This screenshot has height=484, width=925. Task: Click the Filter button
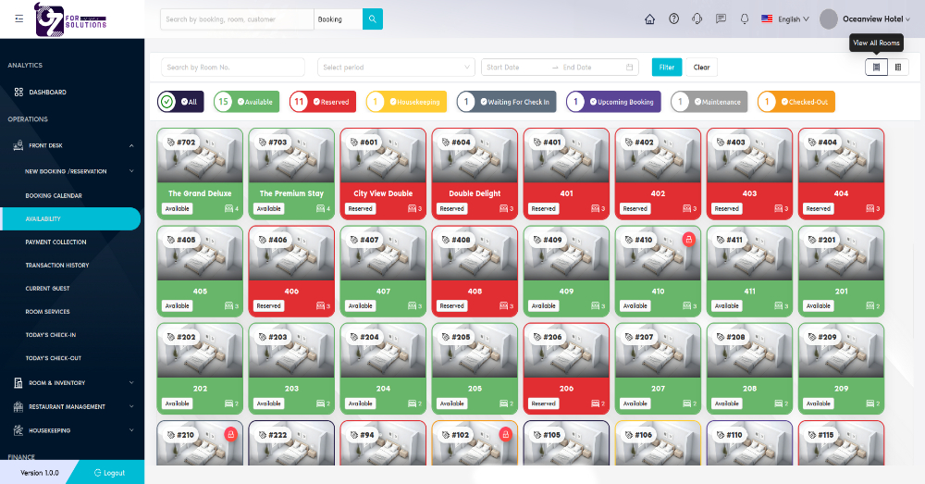(666, 67)
